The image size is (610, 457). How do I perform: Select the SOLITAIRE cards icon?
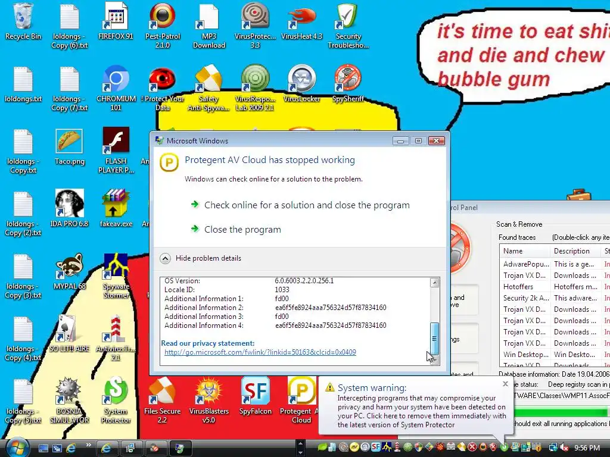(x=69, y=333)
